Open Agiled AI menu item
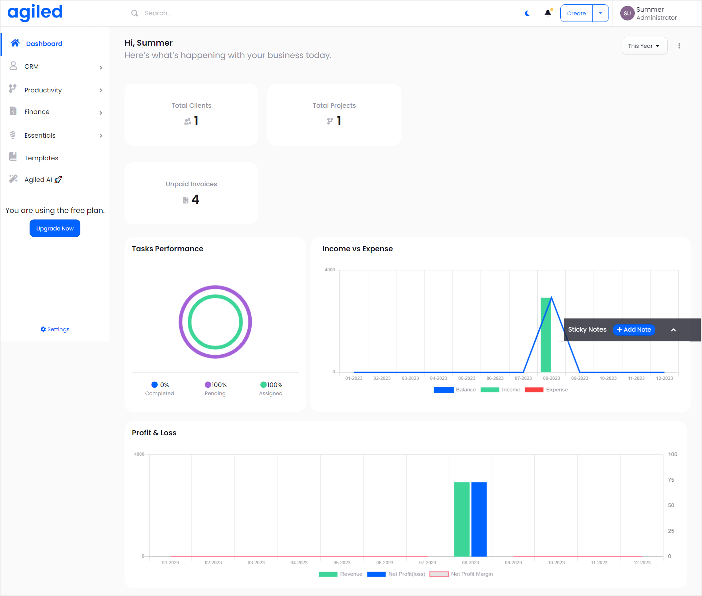Viewport: 702px width, 596px height. pyautogui.click(x=55, y=180)
